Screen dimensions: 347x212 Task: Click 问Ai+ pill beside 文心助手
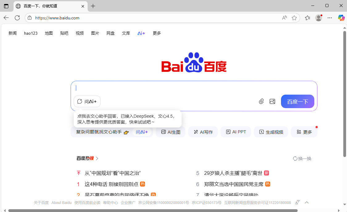point(142,132)
